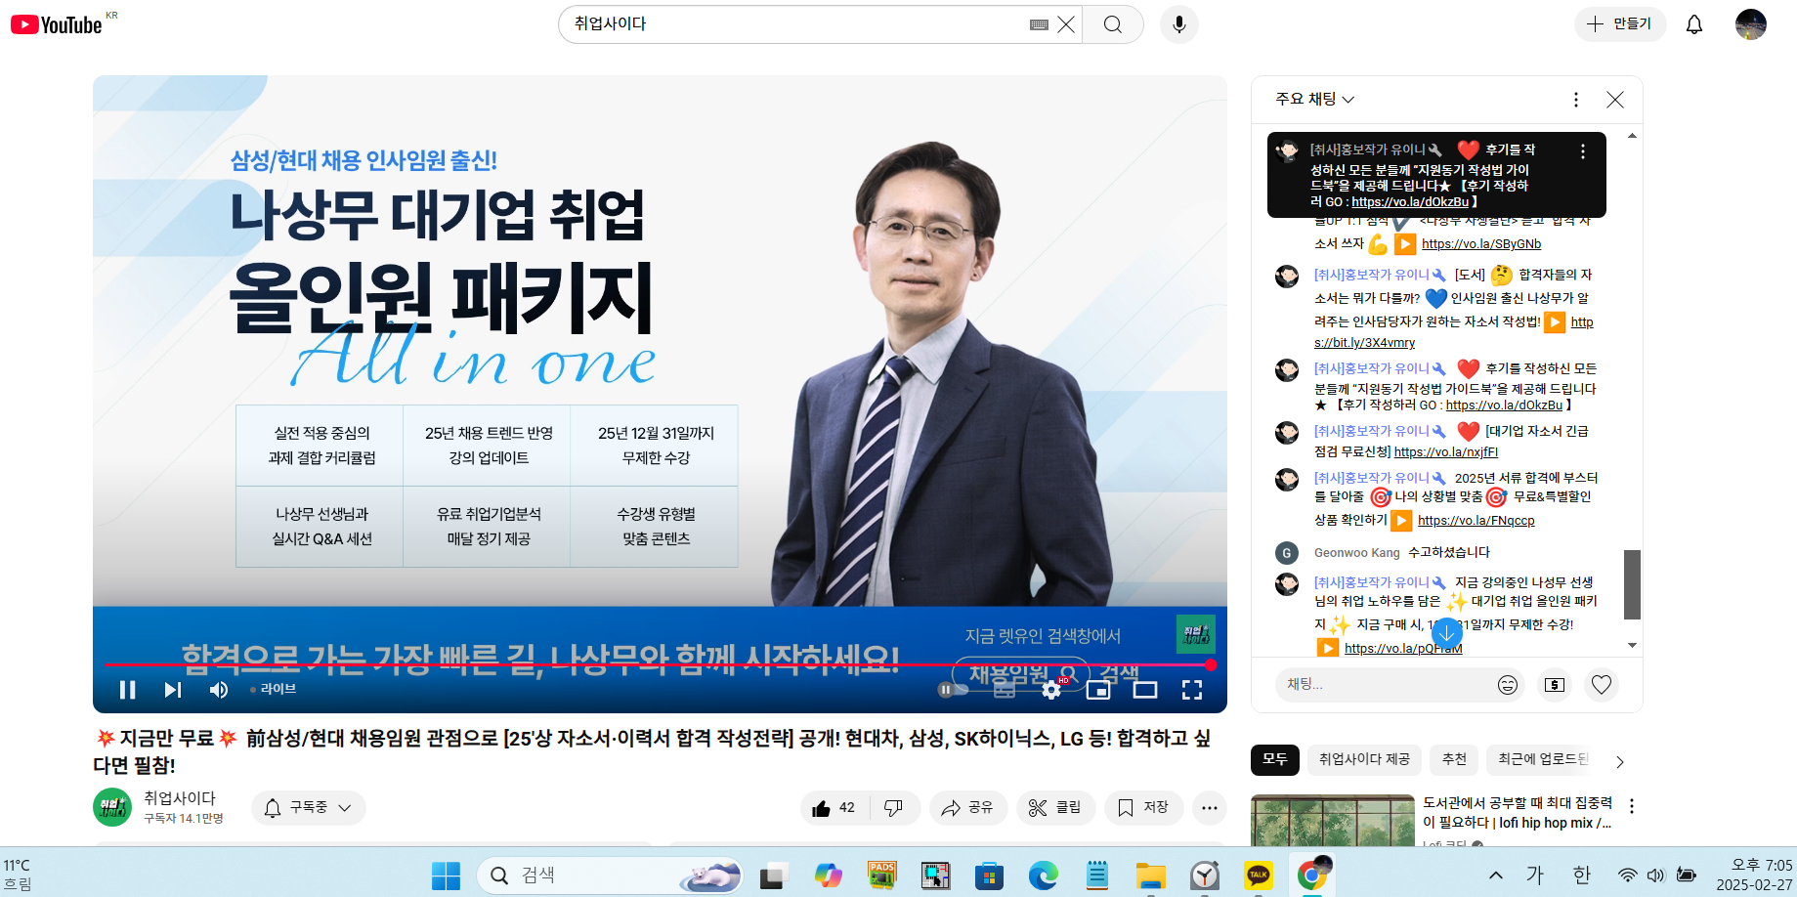Click the search magnifier button
The width and height of the screenshot is (1797, 897).
point(1113,24)
